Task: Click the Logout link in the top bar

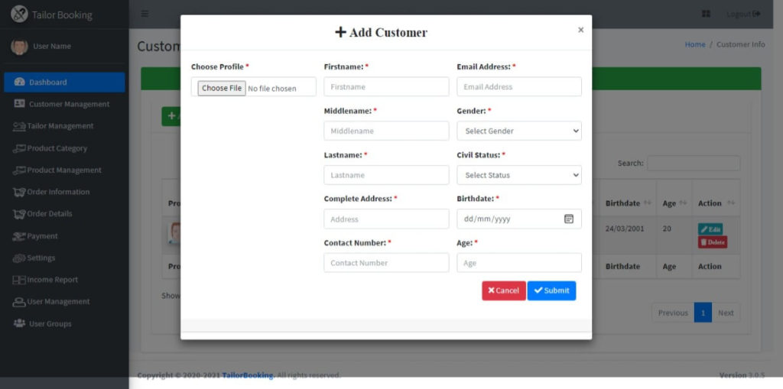Action: pos(743,14)
